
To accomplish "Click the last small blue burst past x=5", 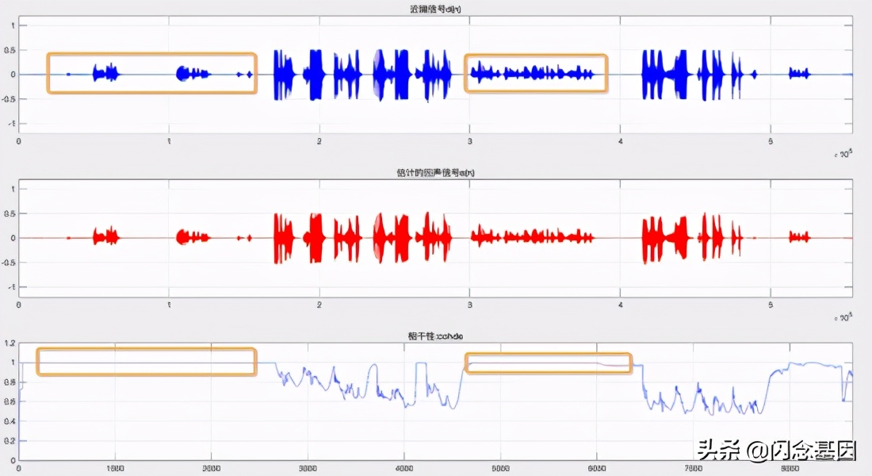I will pyautogui.click(x=799, y=74).
